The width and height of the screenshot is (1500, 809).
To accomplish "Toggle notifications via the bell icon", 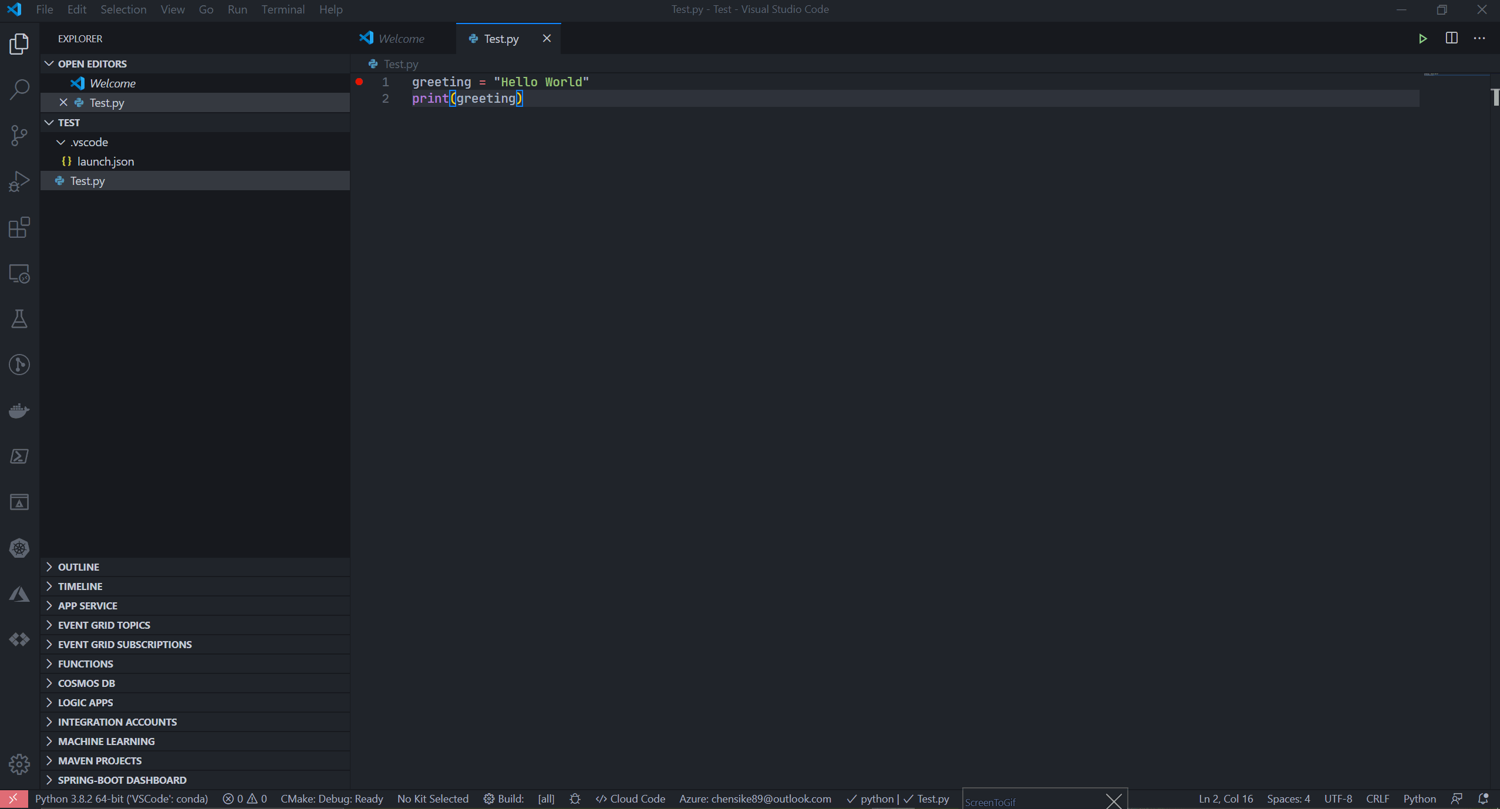I will tap(1485, 798).
